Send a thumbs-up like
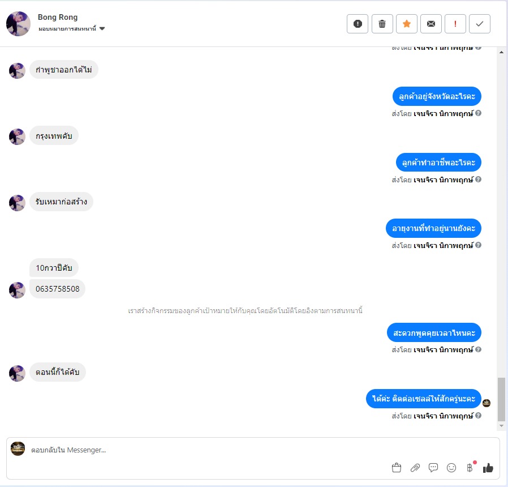508x487 pixels. coord(488,468)
